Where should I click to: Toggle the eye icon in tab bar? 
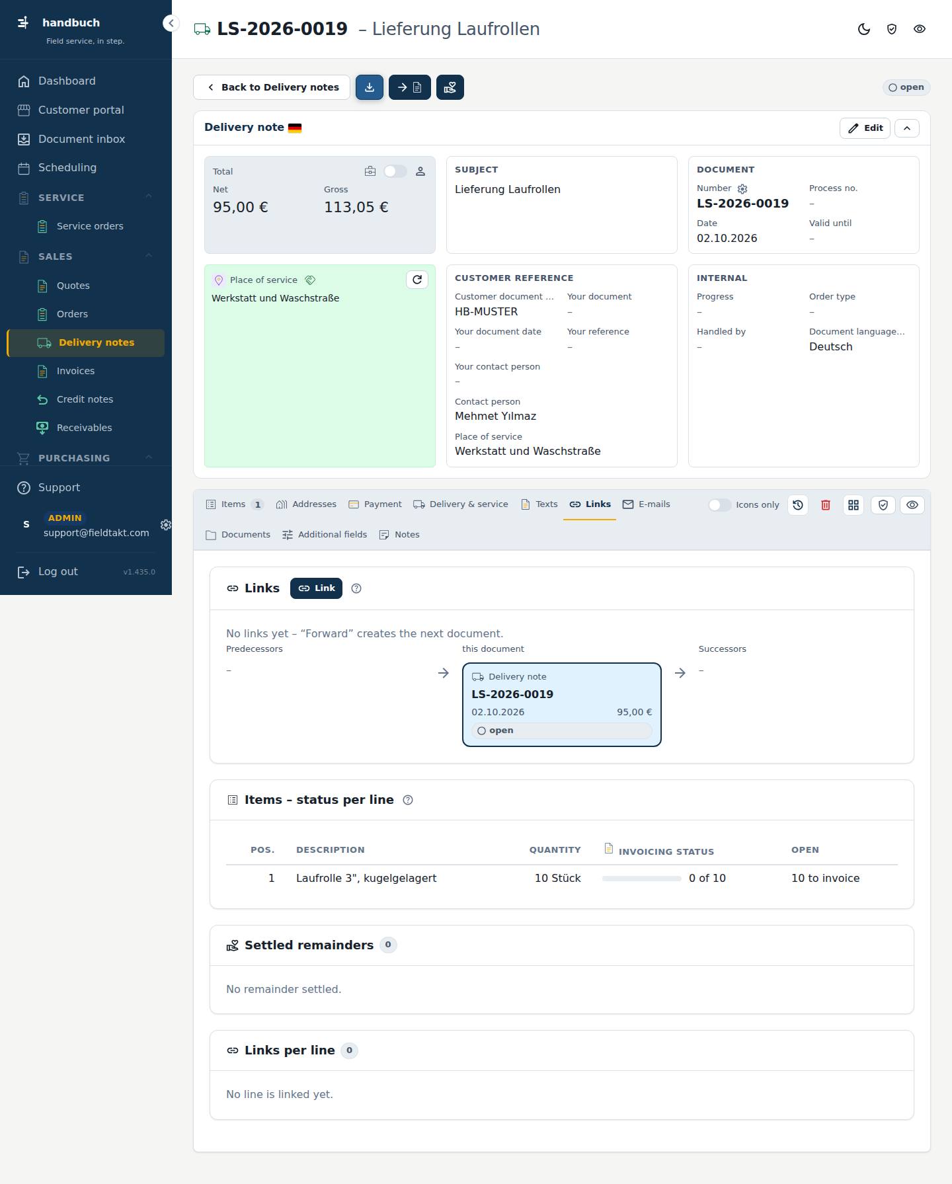pos(912,505)
